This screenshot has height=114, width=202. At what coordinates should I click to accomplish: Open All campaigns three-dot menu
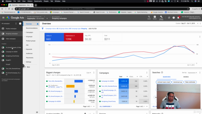[x=16, y=23]
